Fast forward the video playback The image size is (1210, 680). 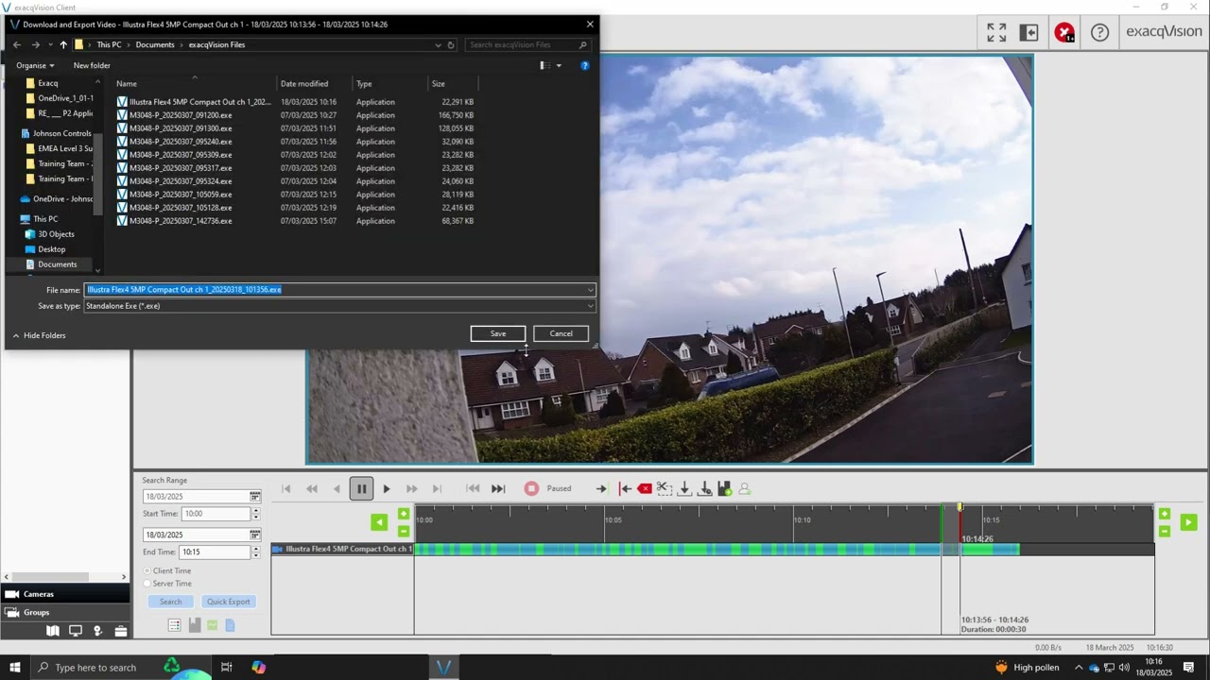(411, 488)
